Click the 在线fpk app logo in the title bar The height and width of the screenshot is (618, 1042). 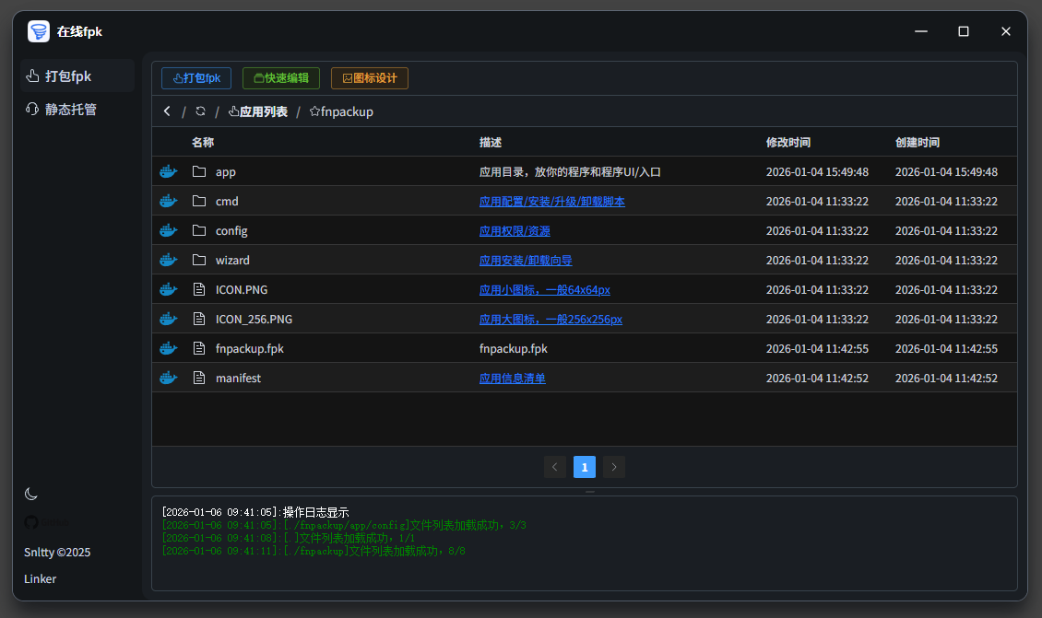pyautogui.click(x=39, y=31)
